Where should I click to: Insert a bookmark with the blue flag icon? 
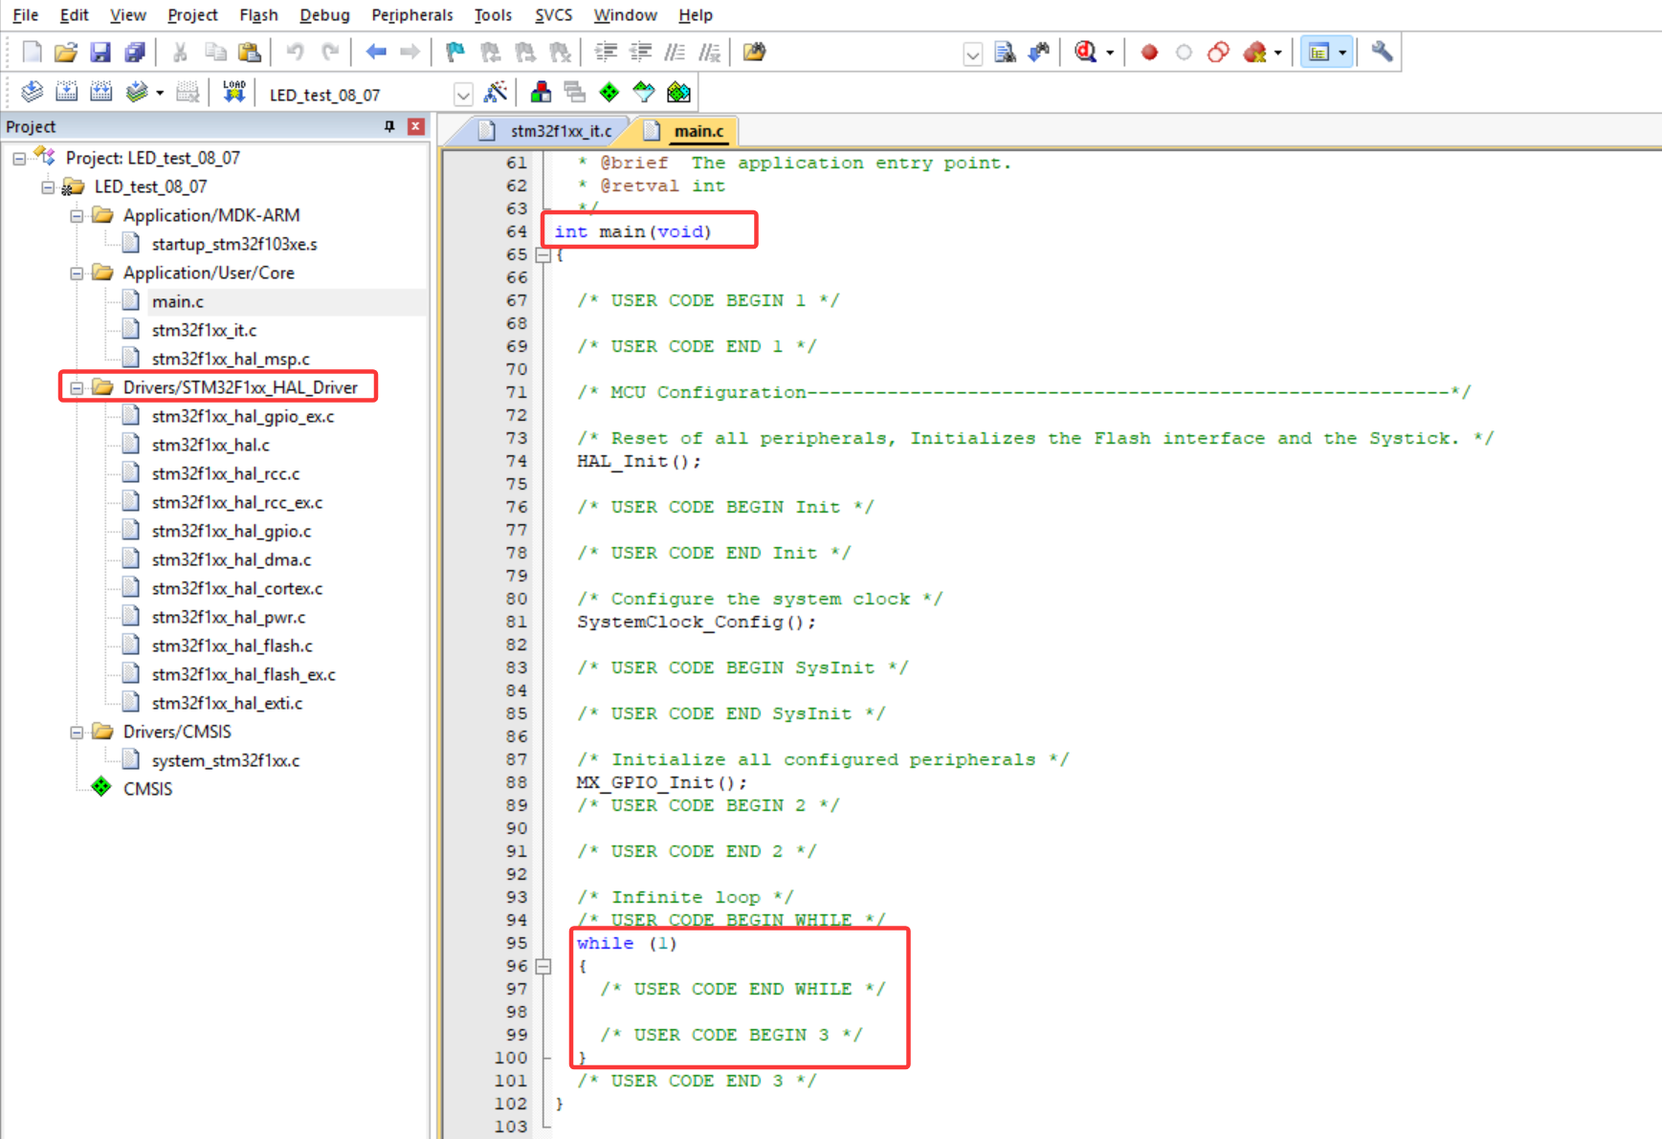[455, 53]
